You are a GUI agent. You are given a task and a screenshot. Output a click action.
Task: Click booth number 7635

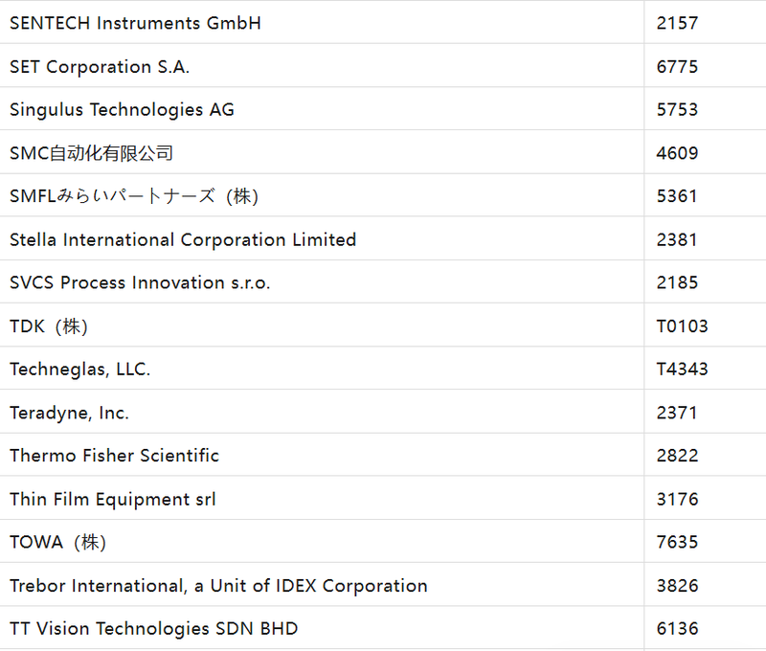tap(677, 543)
